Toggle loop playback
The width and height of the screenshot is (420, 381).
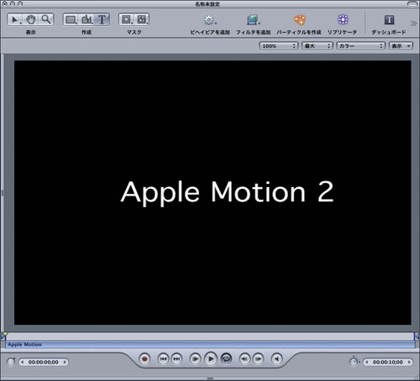tap(226, 359)
